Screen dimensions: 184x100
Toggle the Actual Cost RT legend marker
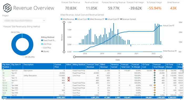[106, 19]
